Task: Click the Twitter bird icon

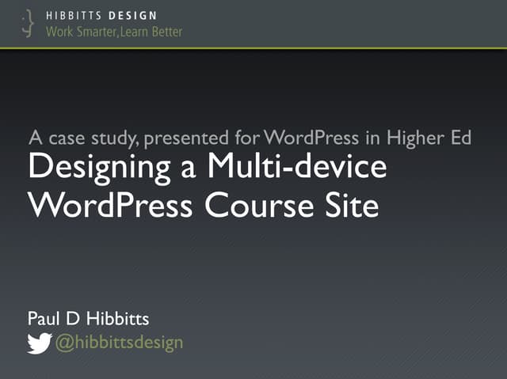Action: (39, 343)
